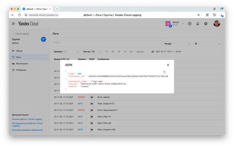Expand the Ресурс resource dropdown
234x147 pixels.
[177, 43]
